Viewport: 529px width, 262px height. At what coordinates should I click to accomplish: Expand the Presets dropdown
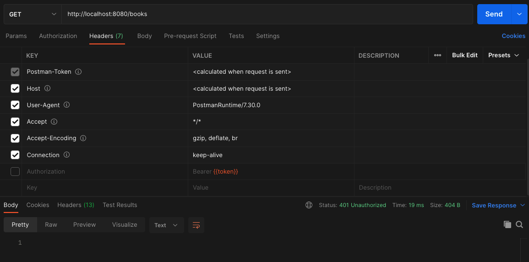click(503, 55)
